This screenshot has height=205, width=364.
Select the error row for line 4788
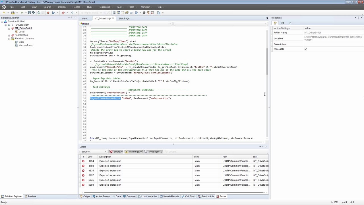point(174,166)
